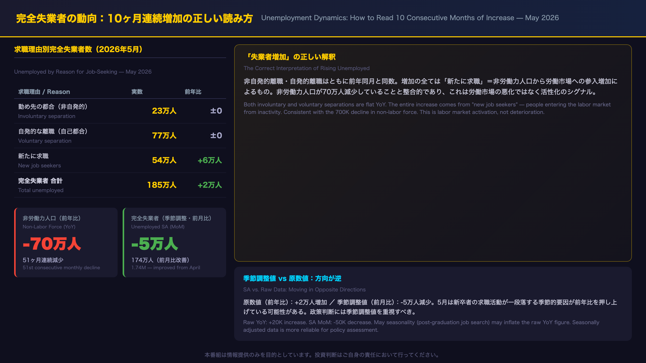Screen dimensions: 646x363
Task: Click the +2万人 total change value
Action: [x=210, y=185]
